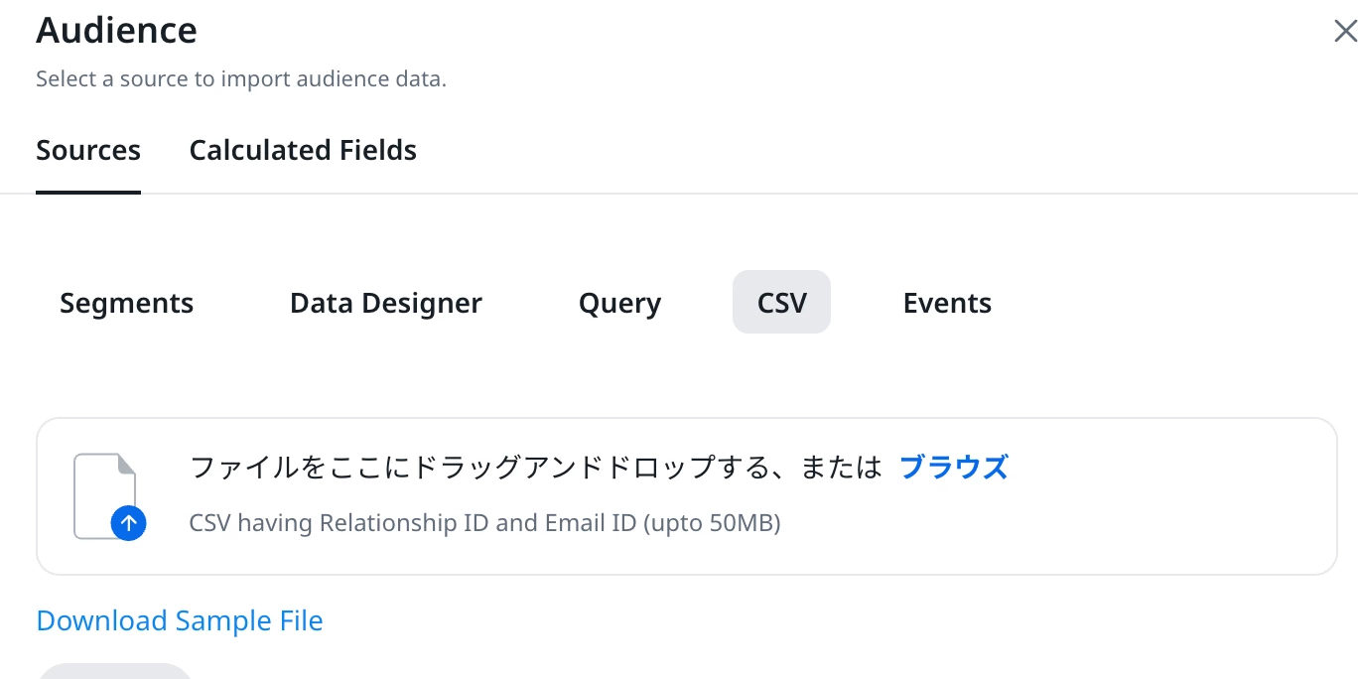Click the partially visible button below Download link
Viewport: 1358px width, 679px height.
point(114,671)
